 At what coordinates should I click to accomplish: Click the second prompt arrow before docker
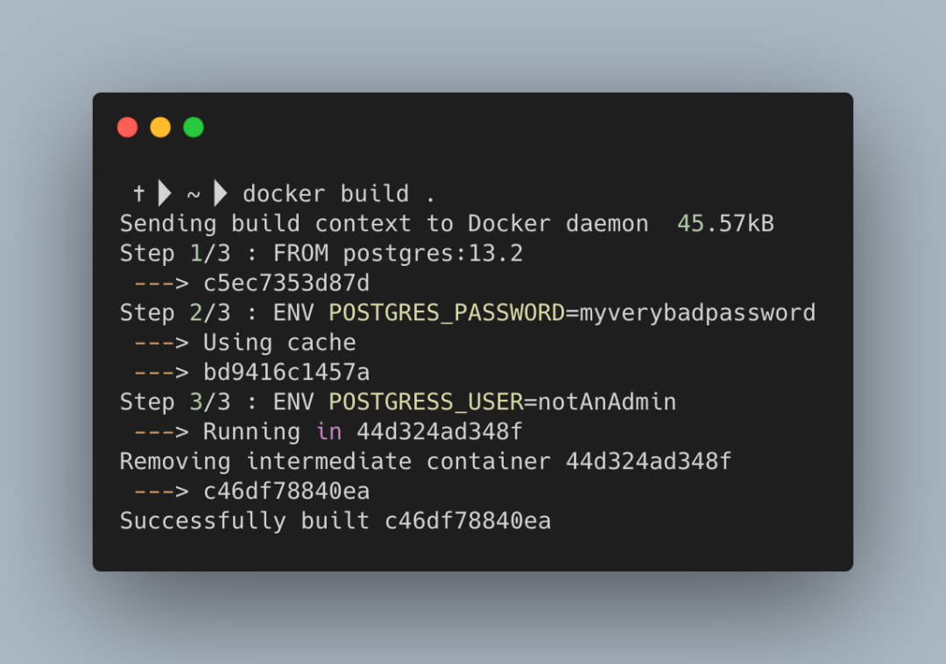(x=220, y=193)
